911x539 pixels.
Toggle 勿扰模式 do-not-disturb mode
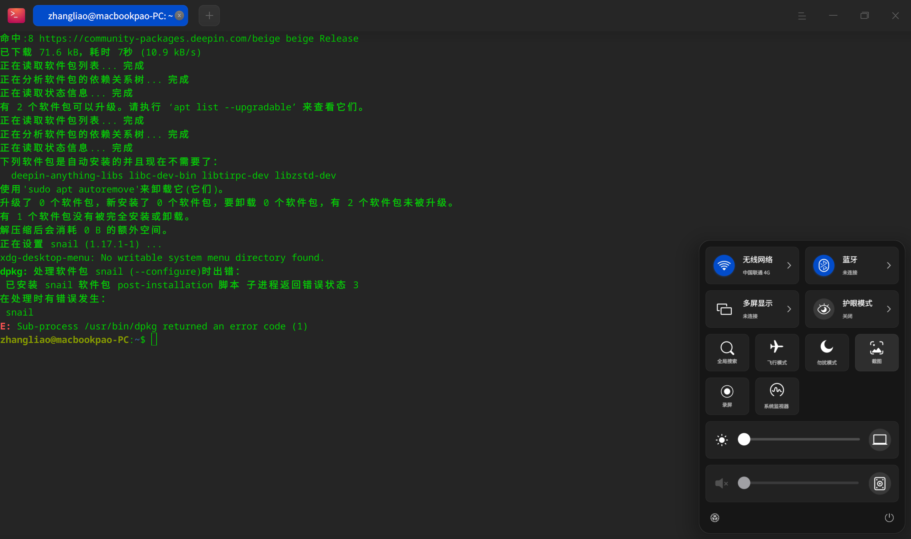click(827, 353)
